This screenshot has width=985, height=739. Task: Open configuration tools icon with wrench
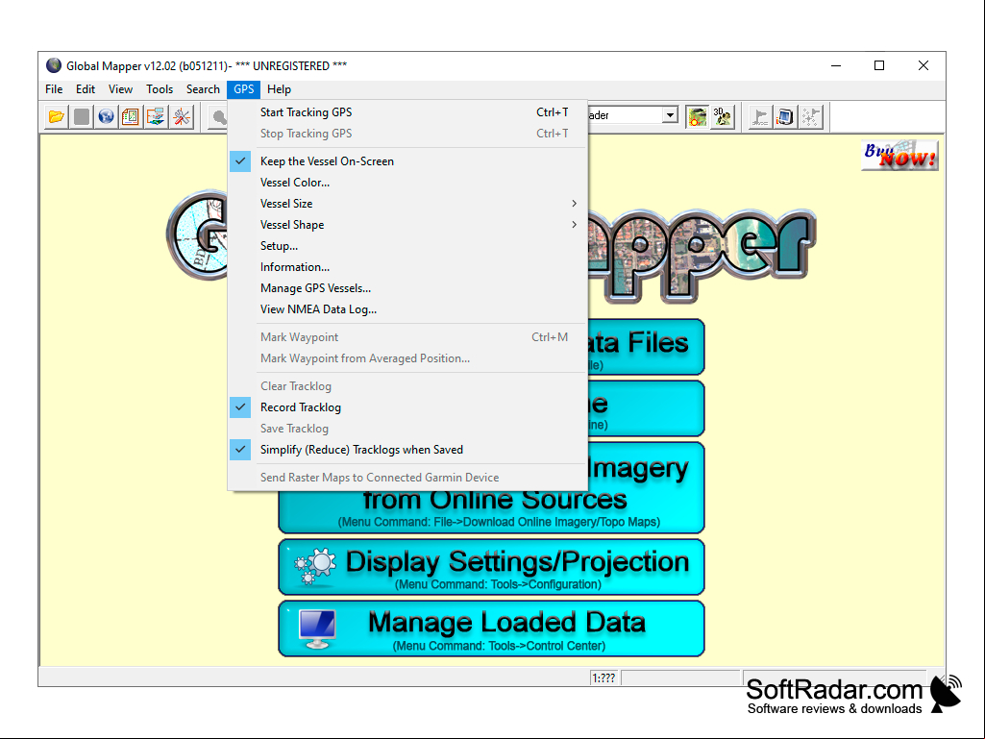(x=182, y=117)
